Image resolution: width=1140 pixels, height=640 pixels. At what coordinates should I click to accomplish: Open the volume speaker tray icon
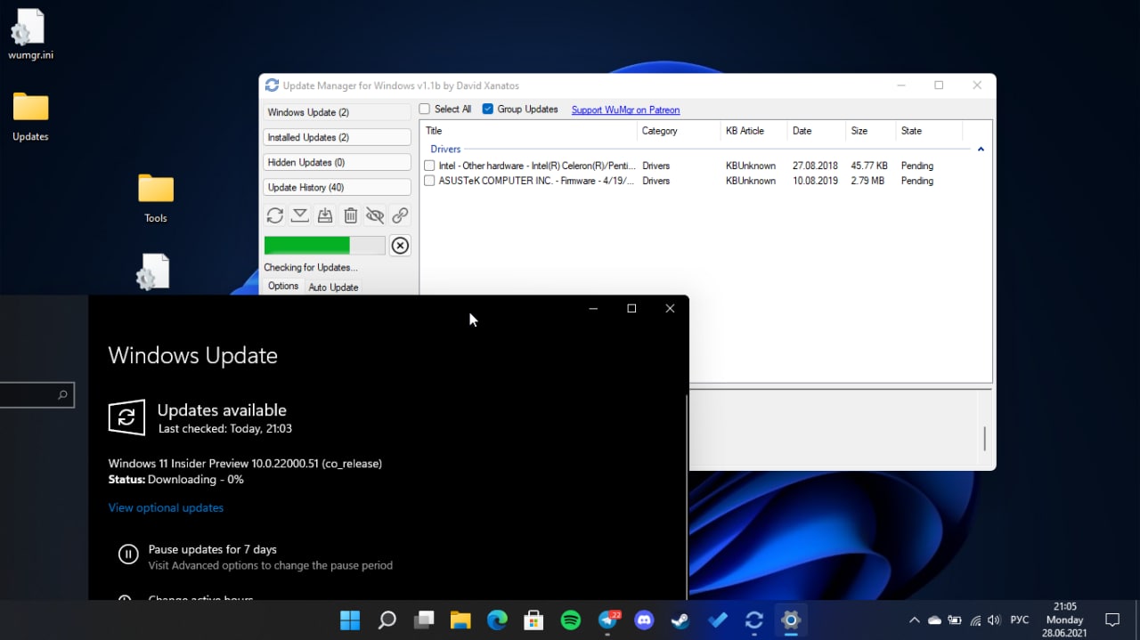coord(994,620)
